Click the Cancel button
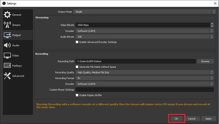Viewport: 219px width, 124px height. [191, 119]
